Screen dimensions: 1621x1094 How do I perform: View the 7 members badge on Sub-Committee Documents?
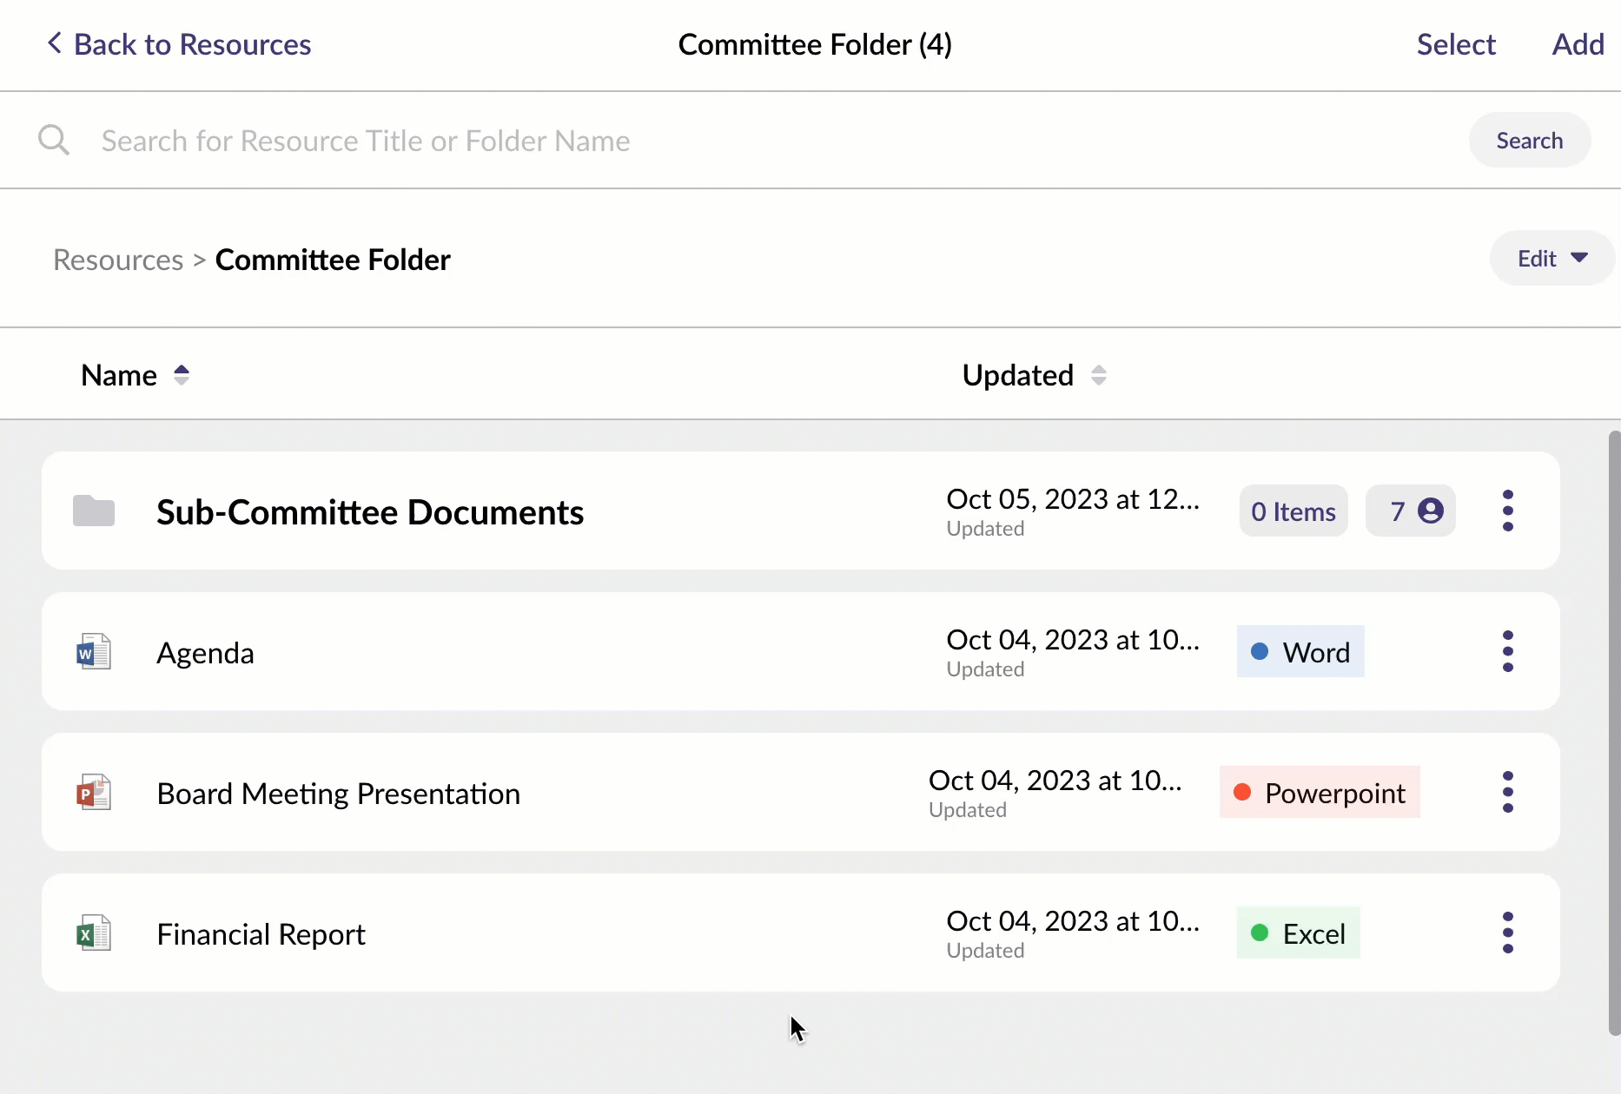tap(1410, 511)
